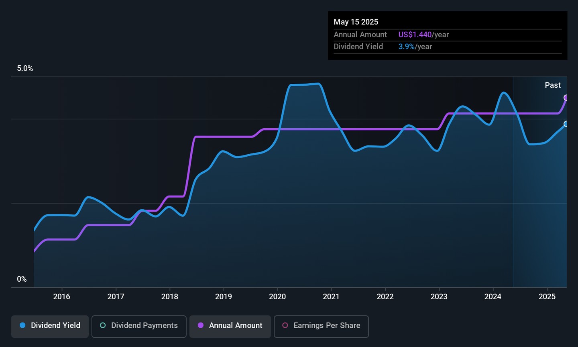Click the Past label in the chart
The width and height of the screenshot is (578, 347).
(552, 85)
